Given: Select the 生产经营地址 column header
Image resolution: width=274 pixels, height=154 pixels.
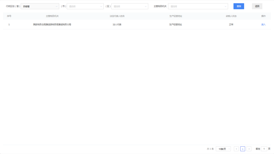Looking at the screenshot, I should point(176,16).
